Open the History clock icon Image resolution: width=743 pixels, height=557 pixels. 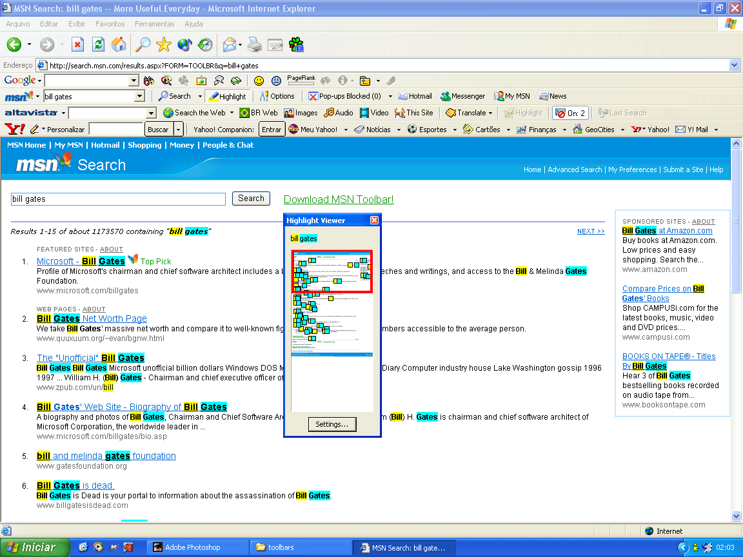point(205,44)
